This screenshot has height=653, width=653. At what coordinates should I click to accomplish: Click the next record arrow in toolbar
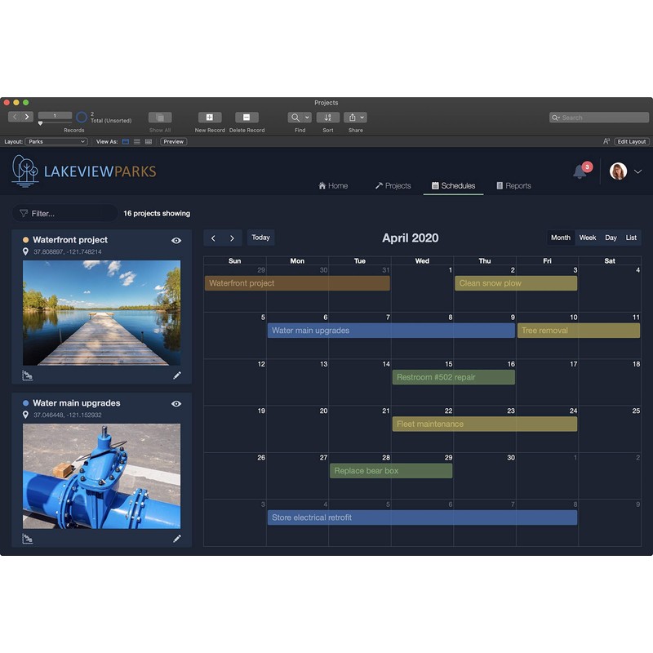click(27, 117)
